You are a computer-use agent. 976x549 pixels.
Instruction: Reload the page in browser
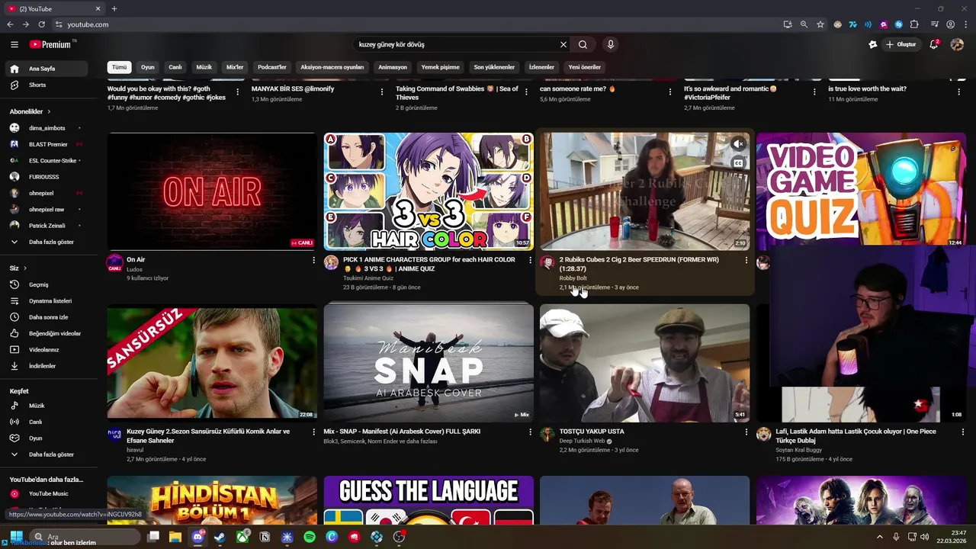(x=41, y=24)
